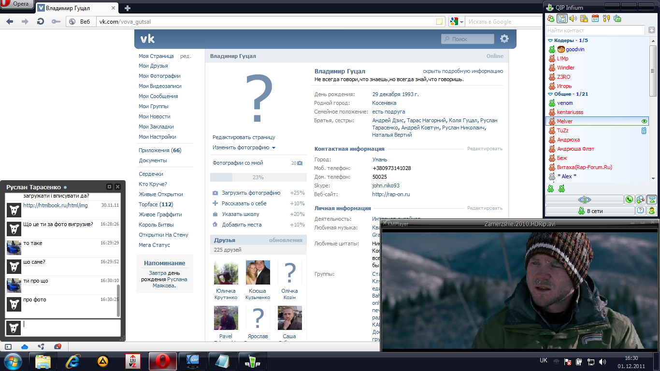Screen dimensions: 660x371
Task: Click the QIP sound on/off speaker icon
Action: pos(573,18)
